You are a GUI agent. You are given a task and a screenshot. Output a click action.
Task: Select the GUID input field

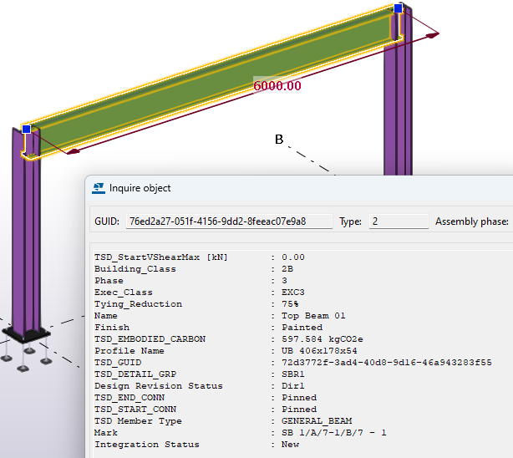click(229, 221)
